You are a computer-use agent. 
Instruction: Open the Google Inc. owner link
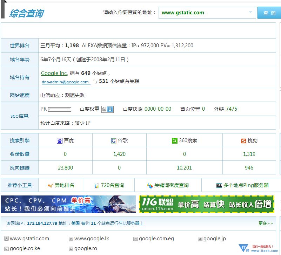tap(54, 73)
